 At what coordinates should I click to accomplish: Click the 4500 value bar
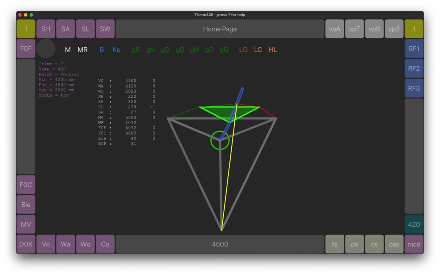point(220,244)
